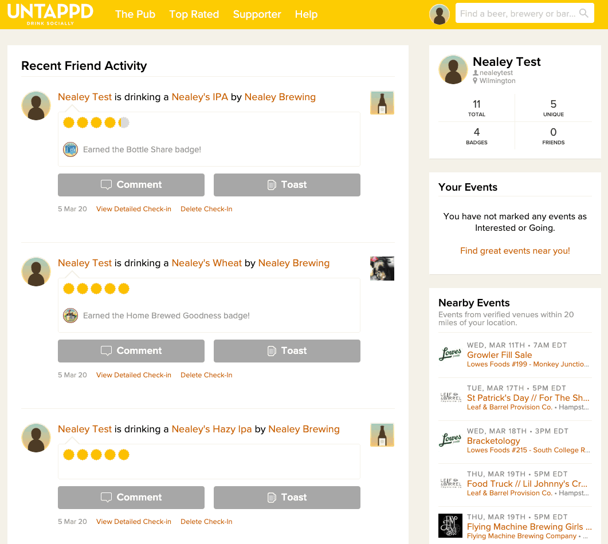Comment on the Nealey's Wheat check-in
This screenshot has width=608, height=544.
click(131, 351)
